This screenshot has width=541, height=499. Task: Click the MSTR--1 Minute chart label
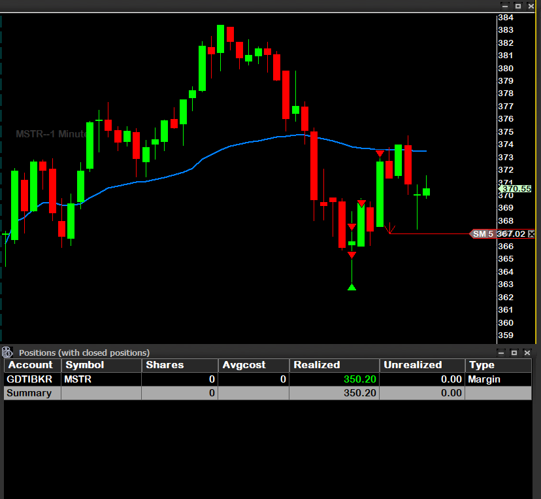pos(52,134)
